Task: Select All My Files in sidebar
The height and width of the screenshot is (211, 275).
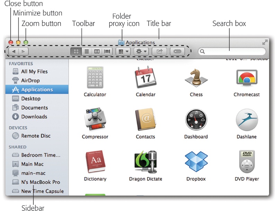Action: coord(37,71)
